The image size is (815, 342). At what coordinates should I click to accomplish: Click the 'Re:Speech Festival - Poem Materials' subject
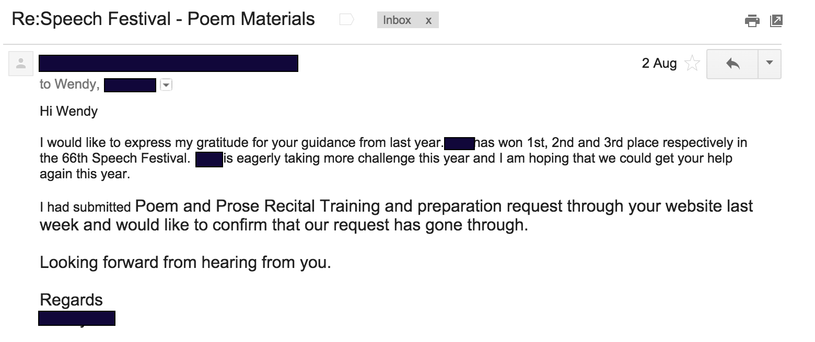coord(163,19)
